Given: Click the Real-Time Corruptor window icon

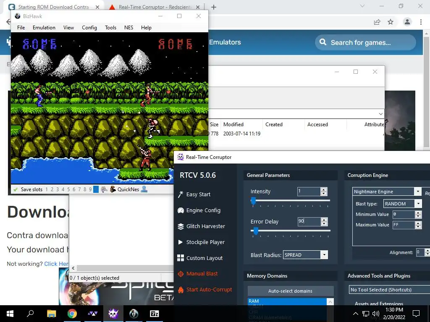Looking at the screenshot, I should click(x=181, y=157).
